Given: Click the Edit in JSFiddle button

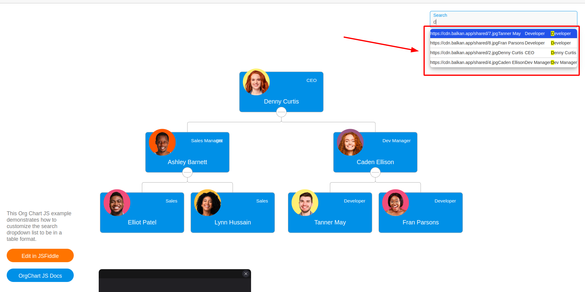Looking at the screenshot, I should [40, 255].
